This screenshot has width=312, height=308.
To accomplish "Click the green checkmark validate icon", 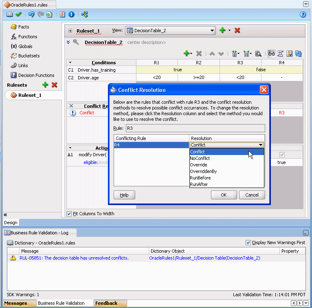I will pyautogui.click(x=18, y=14).
